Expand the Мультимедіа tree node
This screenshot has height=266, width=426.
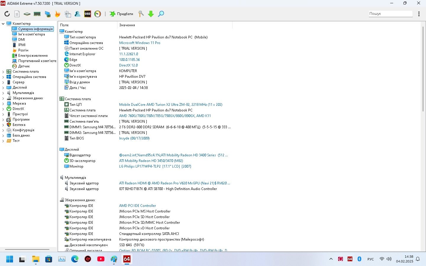[x=3, y=93]
